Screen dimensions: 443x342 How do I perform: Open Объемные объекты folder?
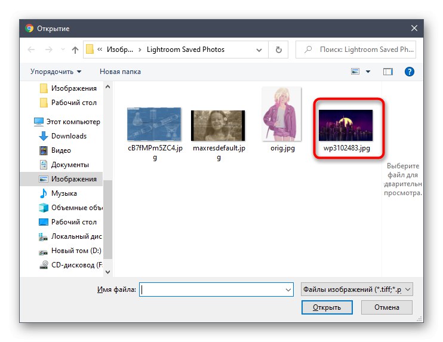(x=70, y=208)
